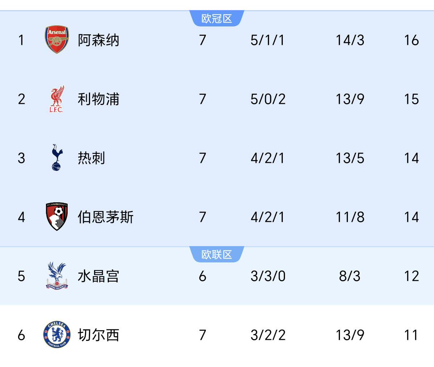The image size is (434, 367).
Task: Open the 切尔西 team name
Action: pyautogui.click(x=98, y=335)
